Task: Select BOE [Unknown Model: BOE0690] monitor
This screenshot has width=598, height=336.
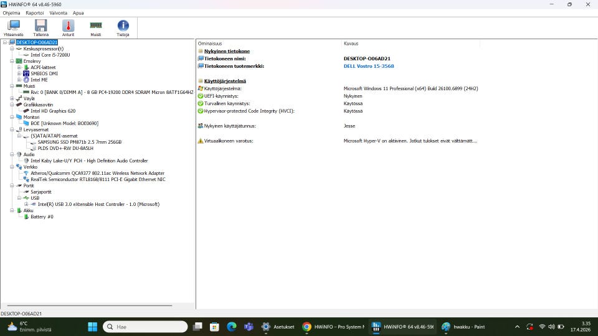Action: tap(64, 123)
